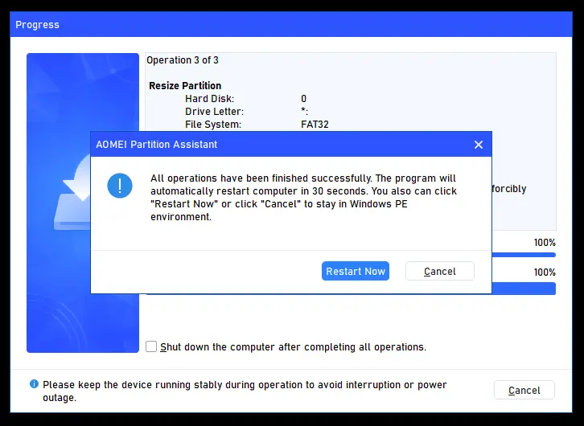This screenshot has width=584, height=426.
Task: Click the "Please keep the device running" notice
Action: click(x=245, y=391)
